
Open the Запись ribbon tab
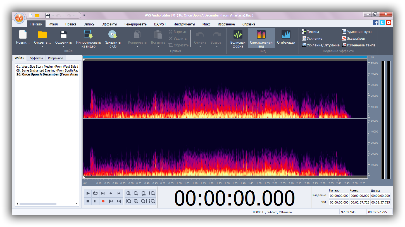[x=89, y=24]
